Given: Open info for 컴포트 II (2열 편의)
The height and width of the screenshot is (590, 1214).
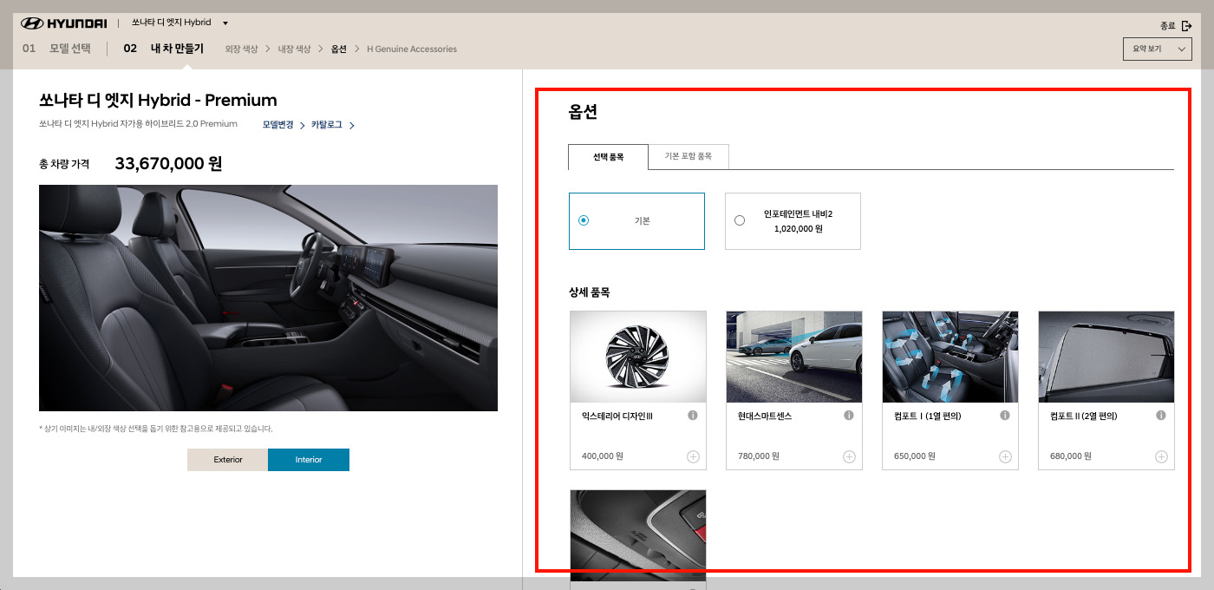Looking at the screenshot, I should 1161,416.
